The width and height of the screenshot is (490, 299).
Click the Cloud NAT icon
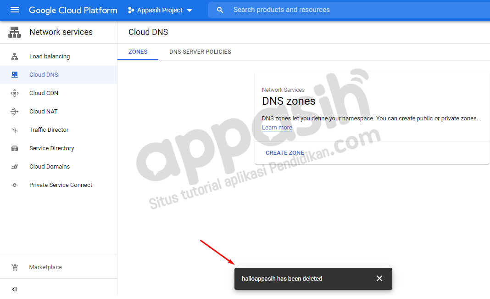pos(15,112)
